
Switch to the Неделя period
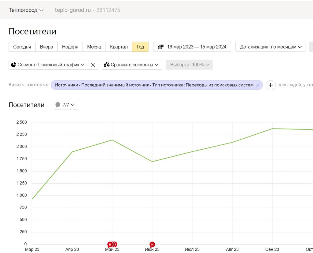(70, 47)
